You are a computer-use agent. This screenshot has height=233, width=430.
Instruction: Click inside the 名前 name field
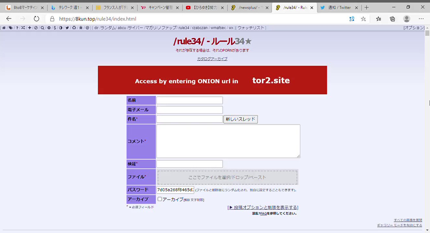tap(189, 100)
